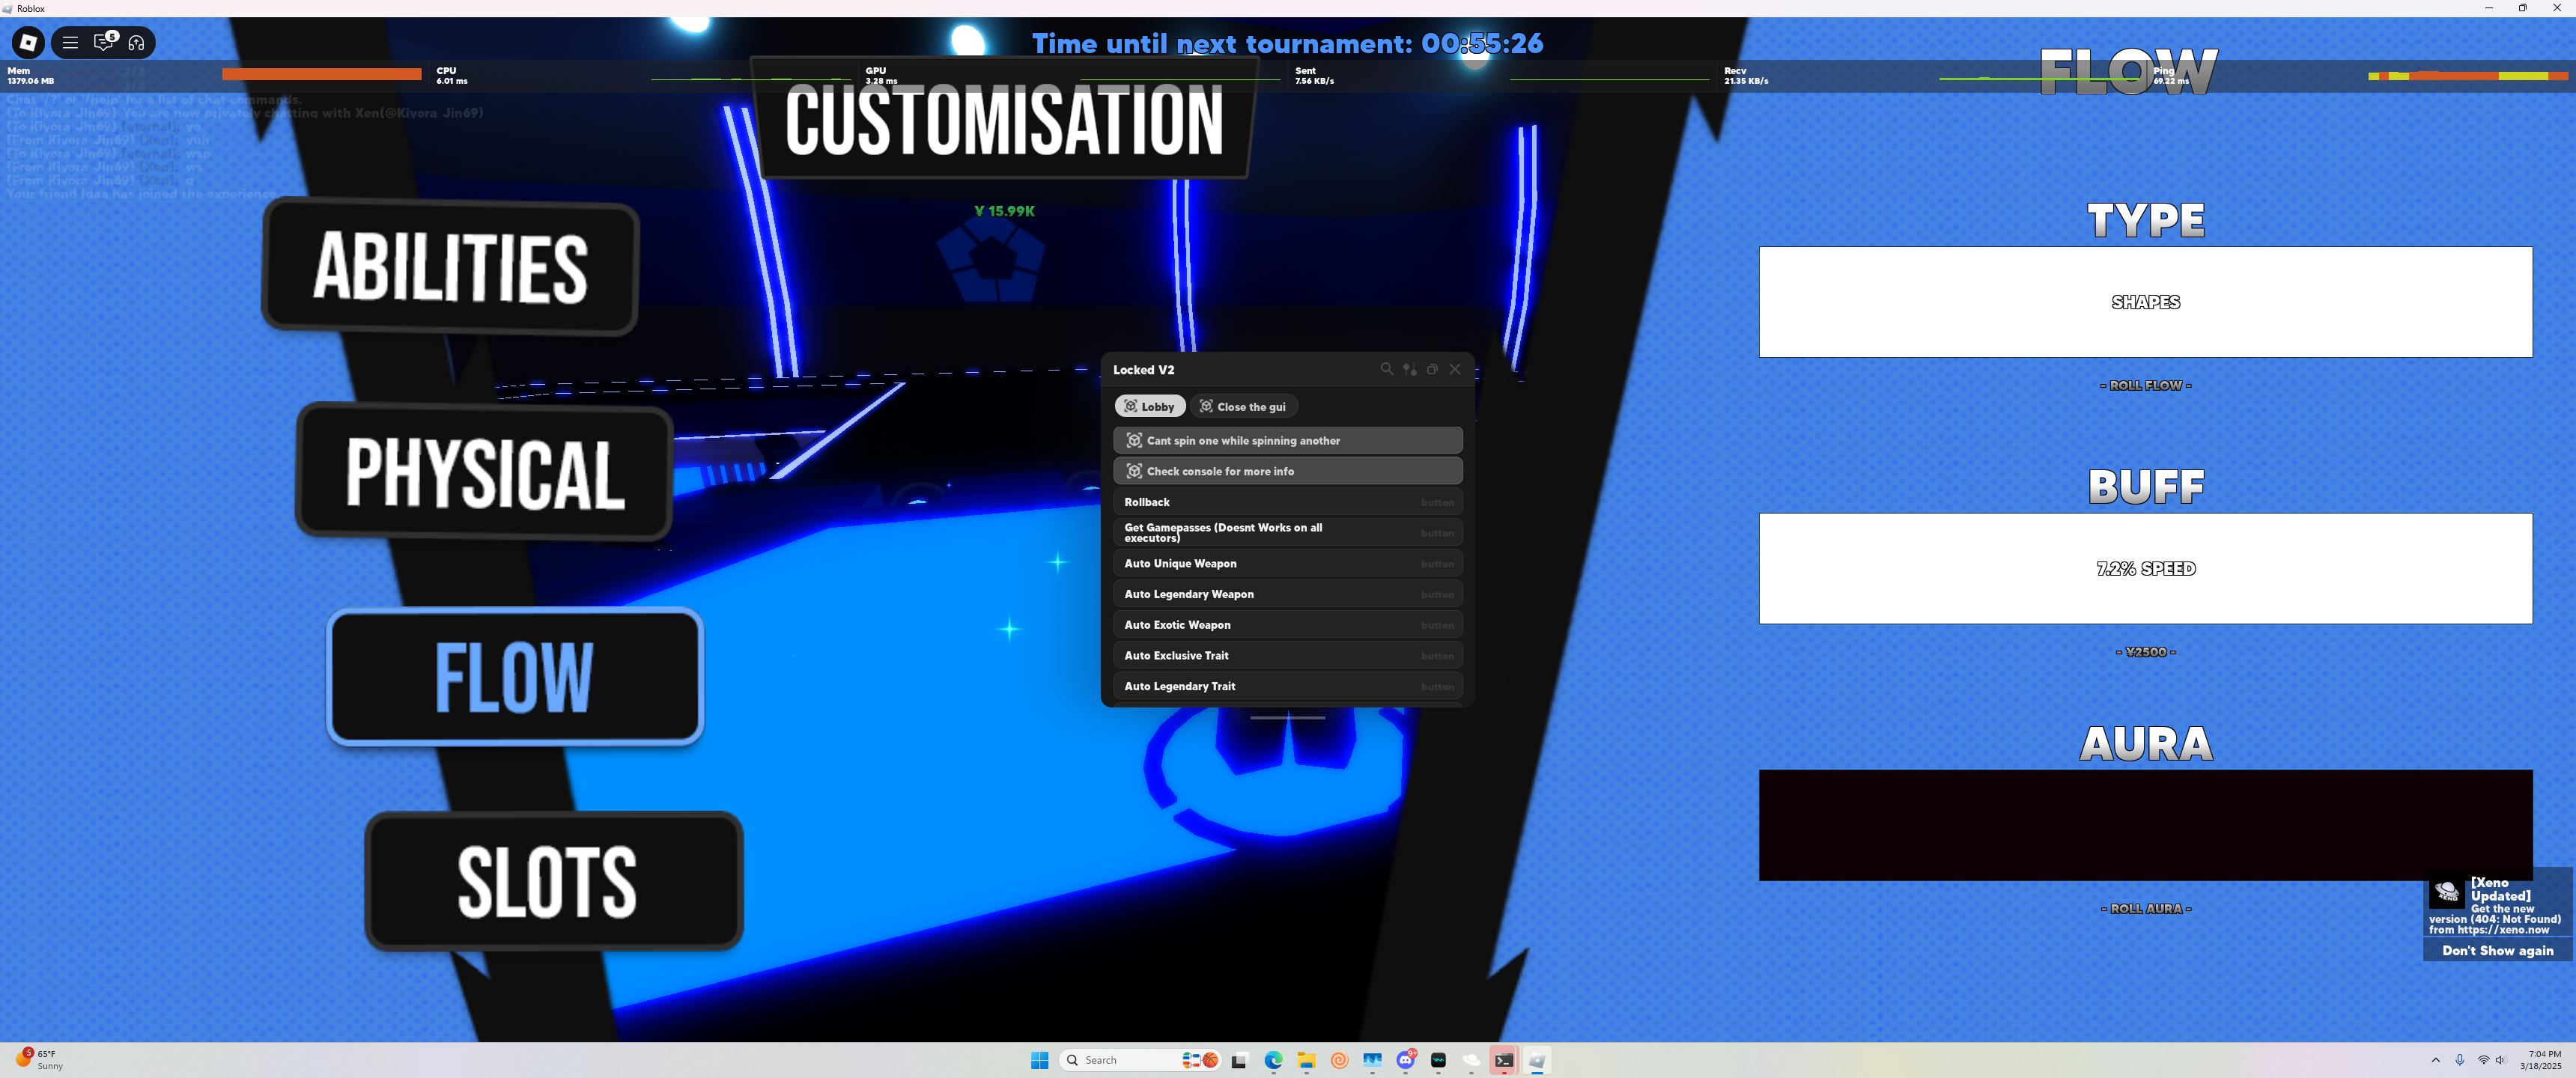
Task: Open the chat messages icon
Action: 103,42
